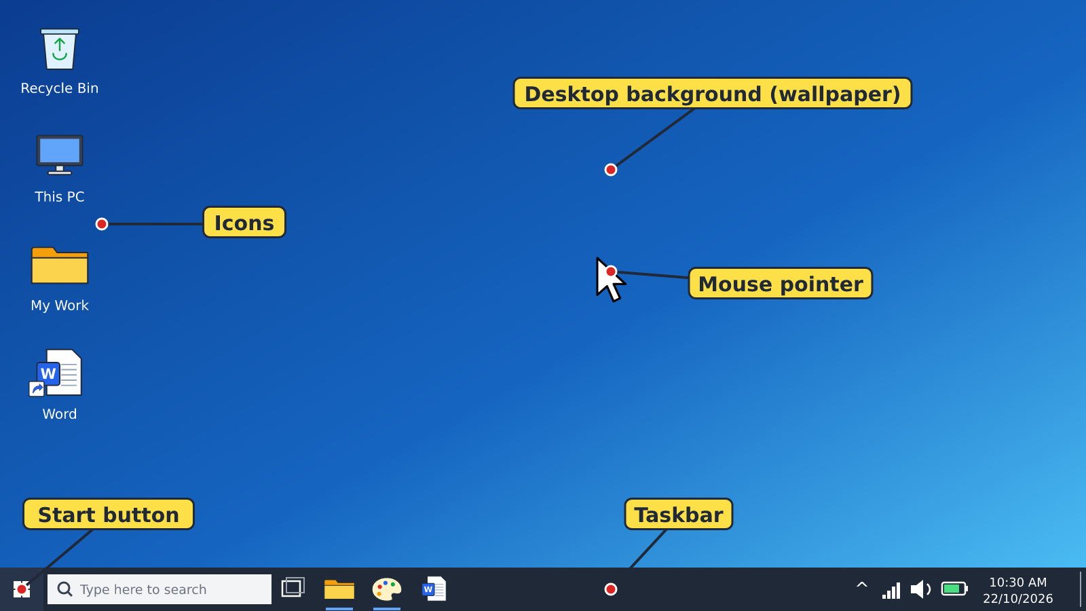The height and width of the screenshot is (611, 1086).
Task: Click the Show desktop strip beside the clock
Action: [x=1081, y=589]
